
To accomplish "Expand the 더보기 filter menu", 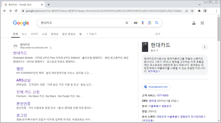I will pos(92,34).
